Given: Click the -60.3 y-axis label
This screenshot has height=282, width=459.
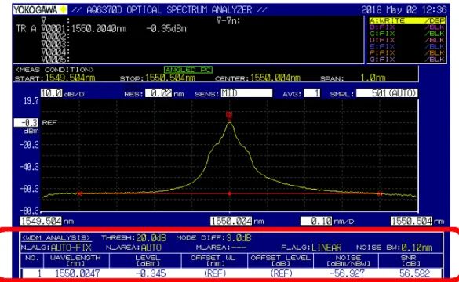Looking at the screenshot, I should (x=29, y=189).
